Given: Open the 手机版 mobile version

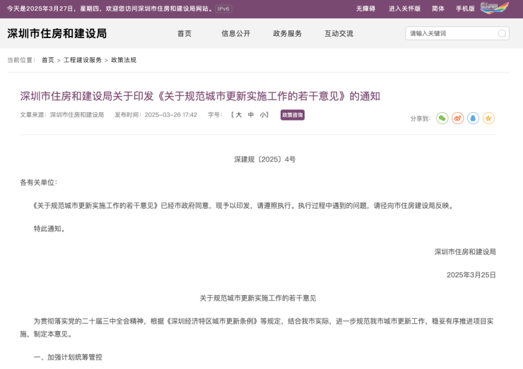Looking at the screenshot, I should pos(465,8).
